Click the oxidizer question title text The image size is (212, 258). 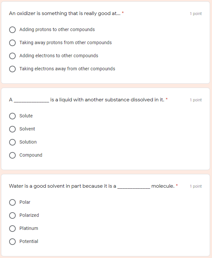click(65, 13)
